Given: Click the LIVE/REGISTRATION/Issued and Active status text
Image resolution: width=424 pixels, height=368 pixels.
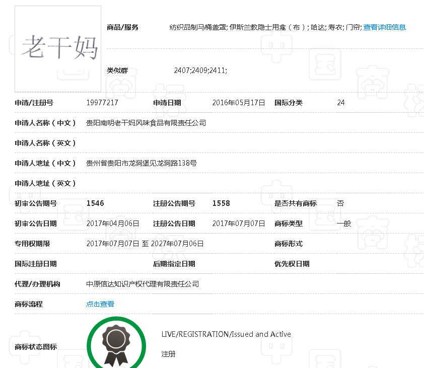Looking at the screenshot, I should (x=226, y=334).
